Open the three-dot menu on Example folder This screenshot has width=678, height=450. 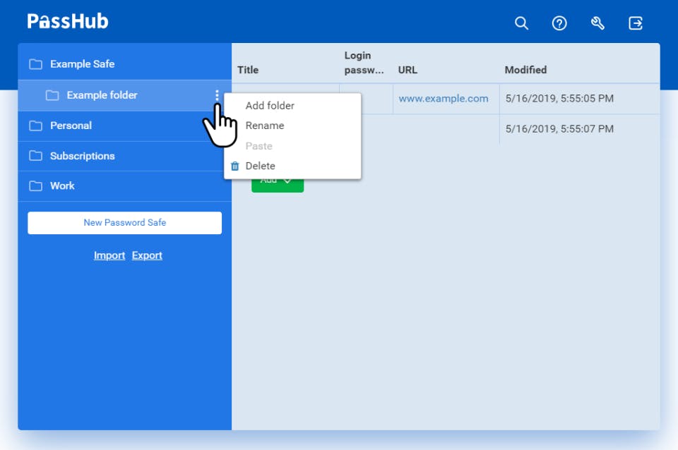pyautogui.click(x=217, y=95)
